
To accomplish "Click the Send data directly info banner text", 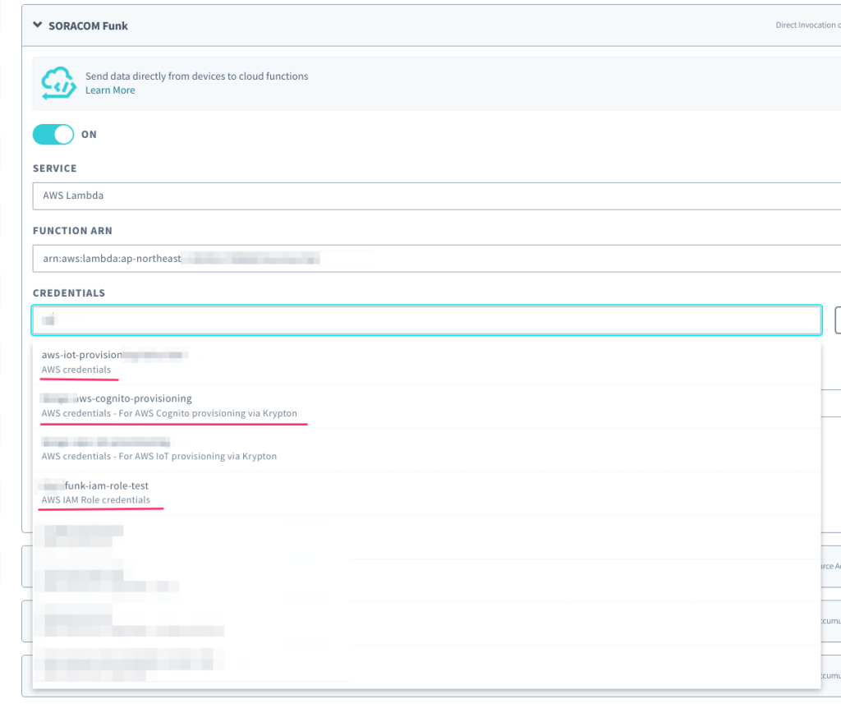I will (x=196, y=76).
